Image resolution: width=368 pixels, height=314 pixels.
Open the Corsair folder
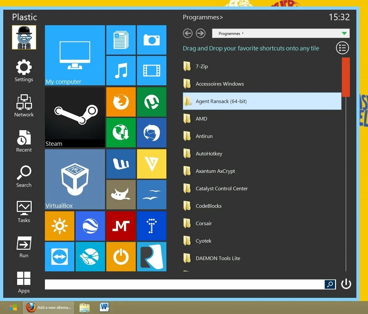point(262,223)
